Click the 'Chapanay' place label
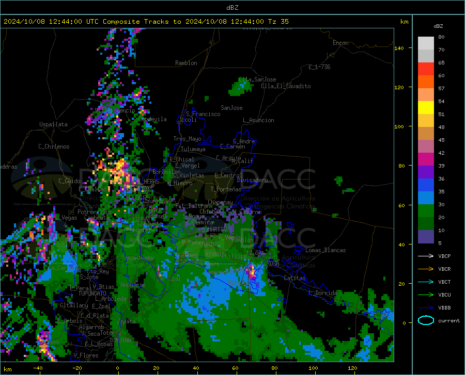Viewport: 465px width, 375px height. tap(220, 202)
